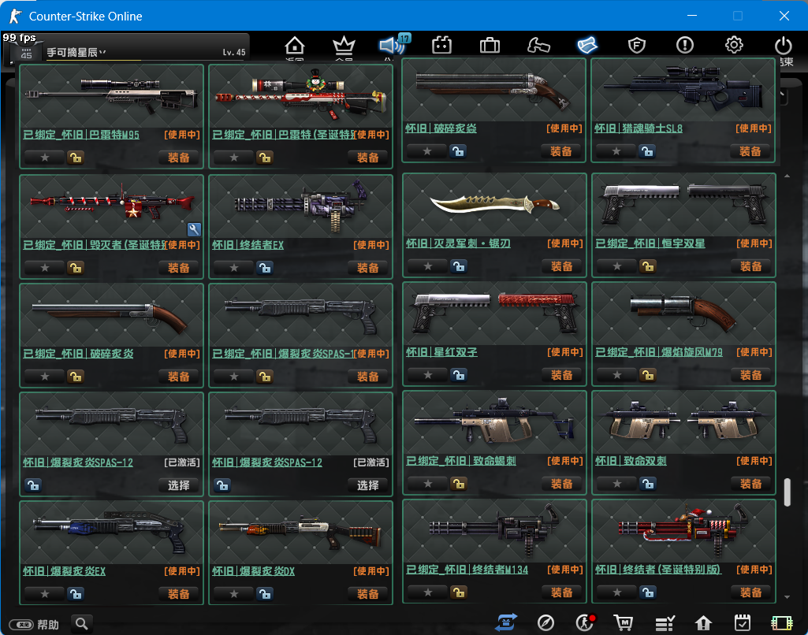Toggle the lock on 怀旧|灭灵军刺·锯刃
This screenshot has height=635, width=808.
click(x=459, y=266)
